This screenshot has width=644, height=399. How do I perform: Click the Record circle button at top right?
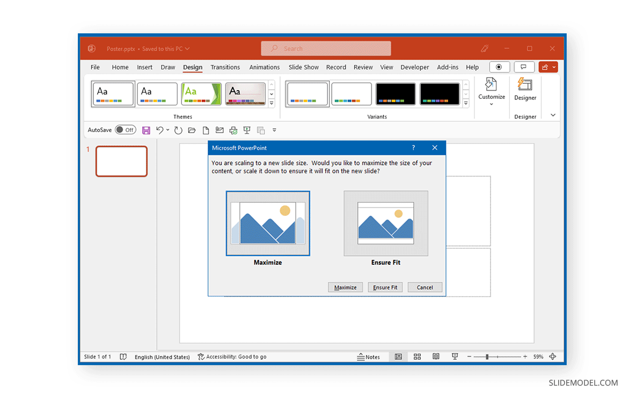click(x=499, y=67)
